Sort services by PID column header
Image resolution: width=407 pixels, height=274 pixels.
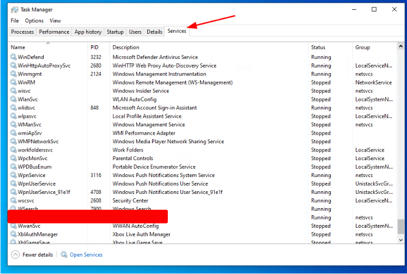[95, 47]
